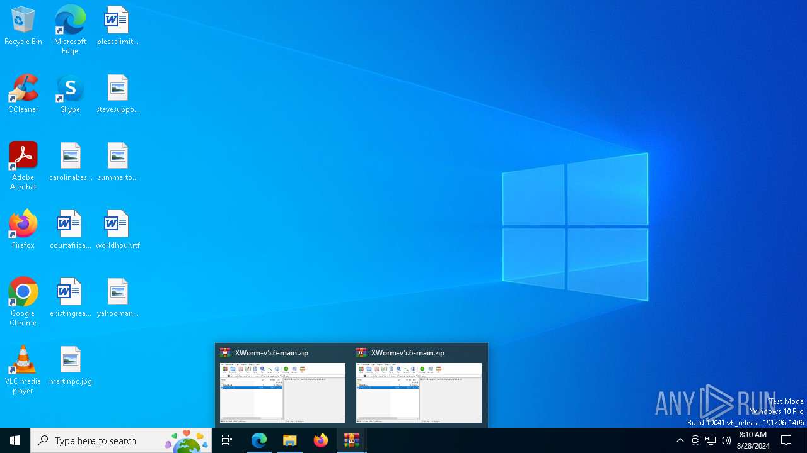Launch VLC media player desktop shortcut
Viewport: 807px width, 453px height.
click(x=23, y=370)
